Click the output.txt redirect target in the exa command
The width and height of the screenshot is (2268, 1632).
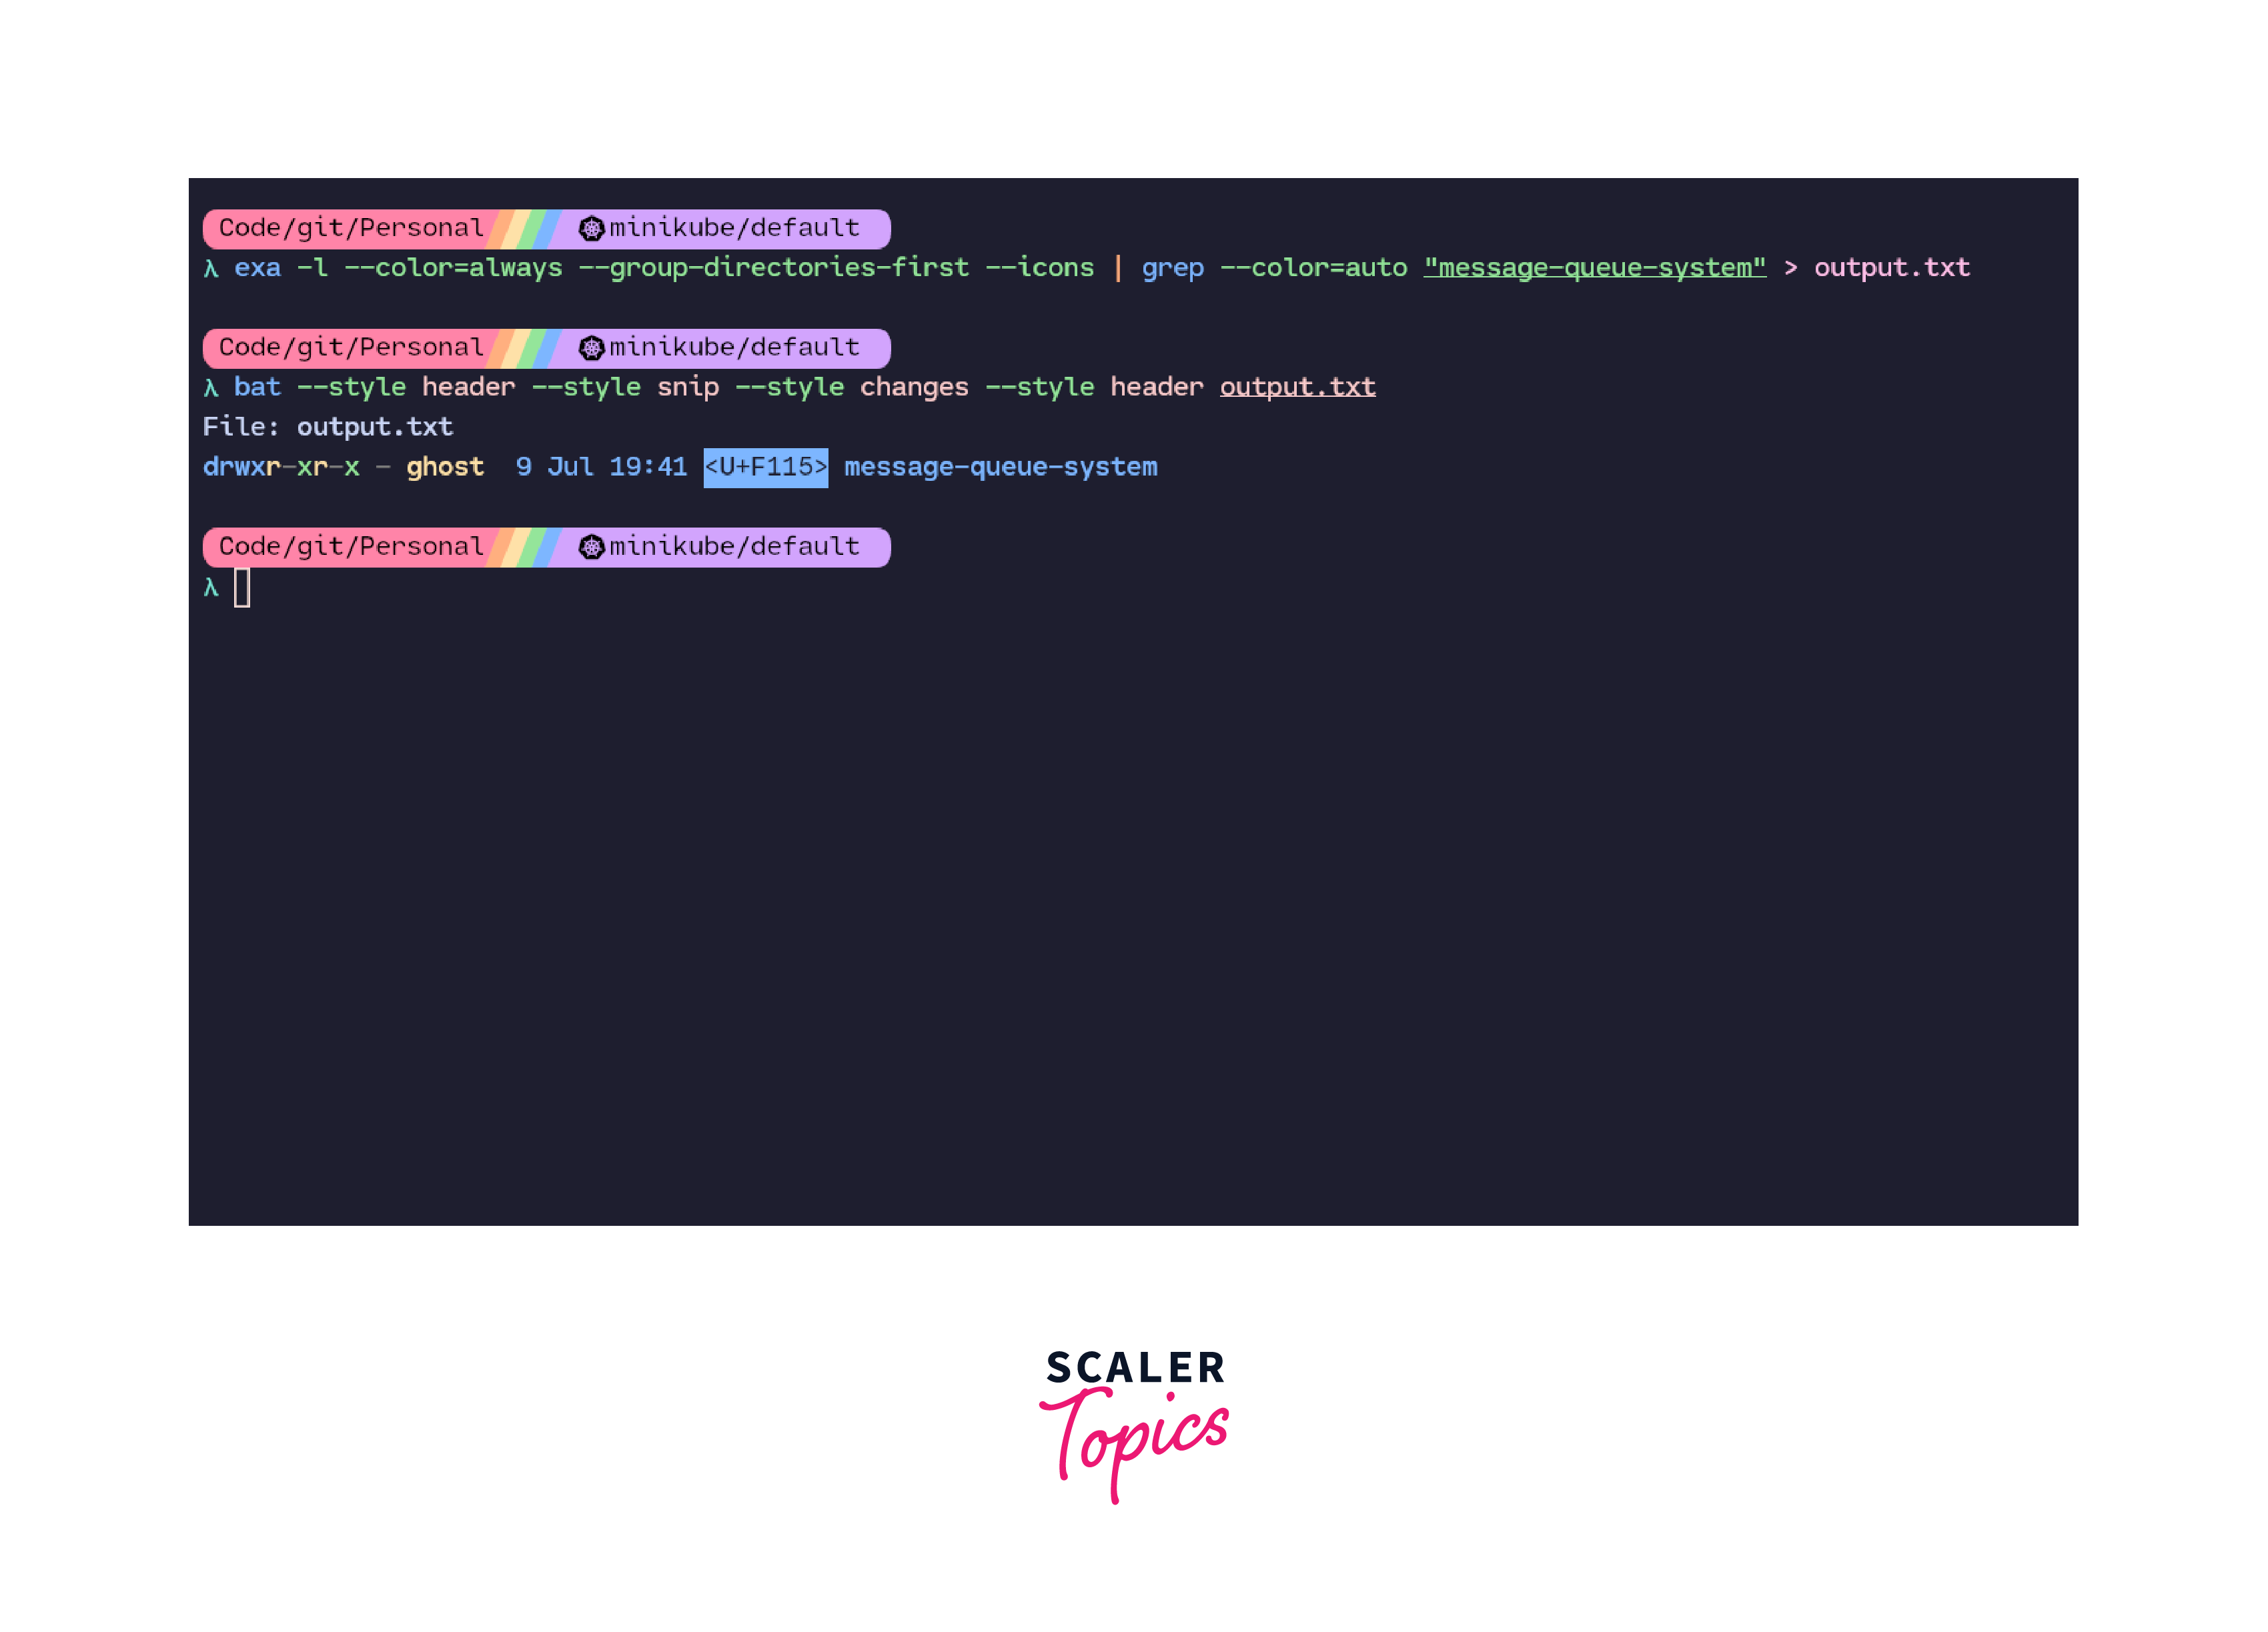pos(1891,268)
